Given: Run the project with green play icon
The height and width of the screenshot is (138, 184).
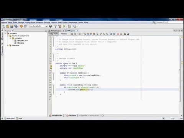Looking at the screenshot, I should pos(64,26).
